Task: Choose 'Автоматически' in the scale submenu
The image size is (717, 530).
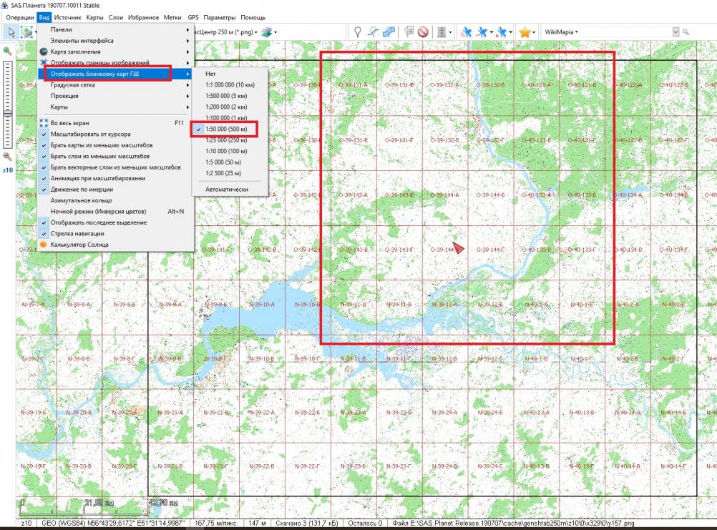Action: (226, 189)
